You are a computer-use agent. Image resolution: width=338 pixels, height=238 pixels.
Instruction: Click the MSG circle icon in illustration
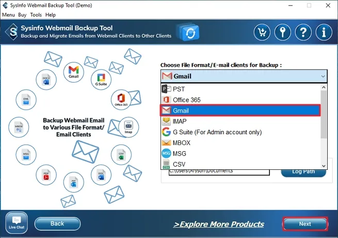click(x=26, y=155)
